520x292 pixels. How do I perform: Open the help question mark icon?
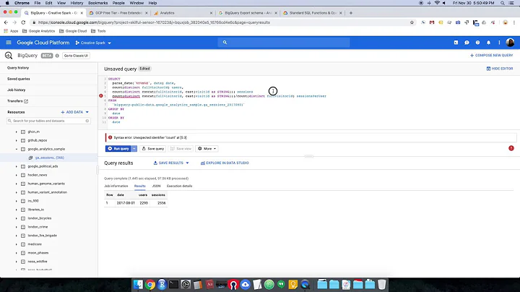coord(477,43)
